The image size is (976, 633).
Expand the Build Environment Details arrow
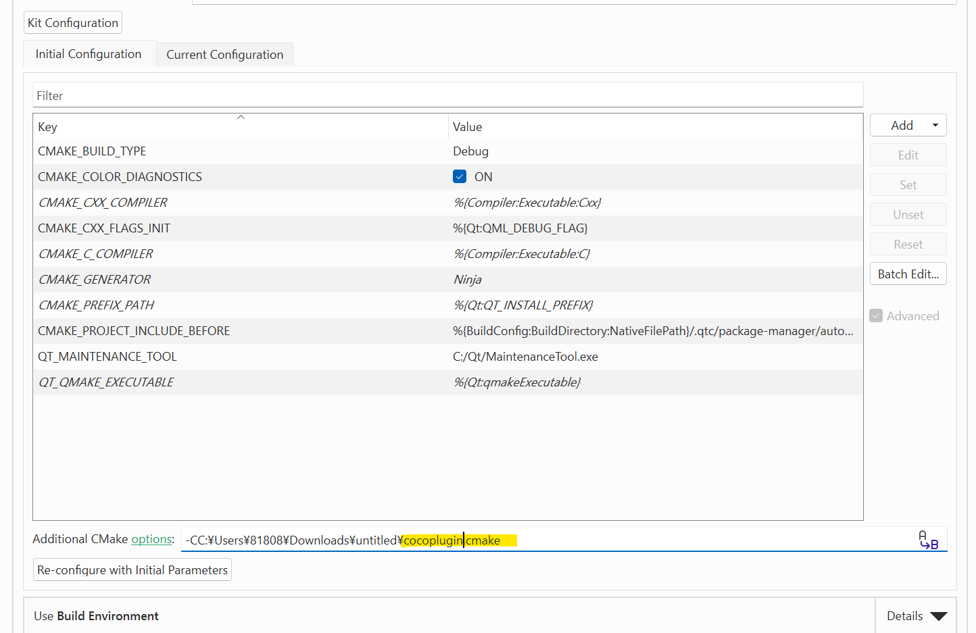coord(938,616)
